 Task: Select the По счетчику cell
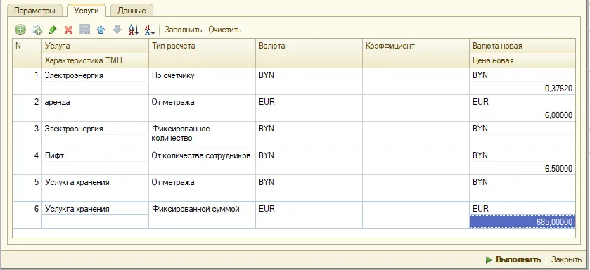[x=202, y=82]
